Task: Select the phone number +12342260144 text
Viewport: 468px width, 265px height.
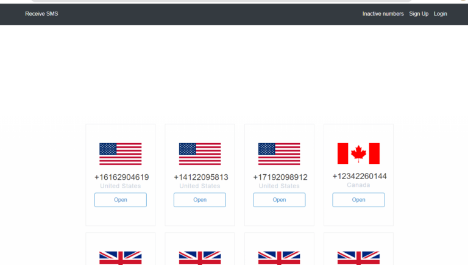Action: (359, 176)
